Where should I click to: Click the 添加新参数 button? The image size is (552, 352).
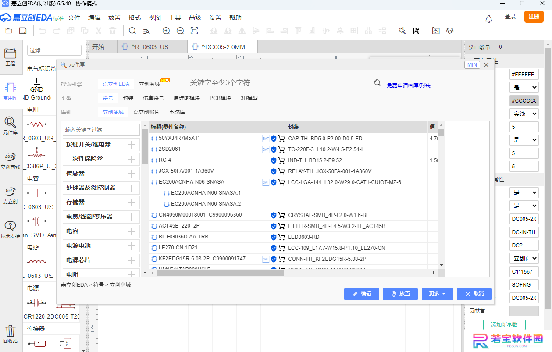(x=504, y=325)
